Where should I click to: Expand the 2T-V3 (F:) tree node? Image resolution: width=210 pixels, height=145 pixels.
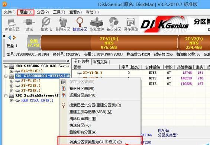coord(12,91)
